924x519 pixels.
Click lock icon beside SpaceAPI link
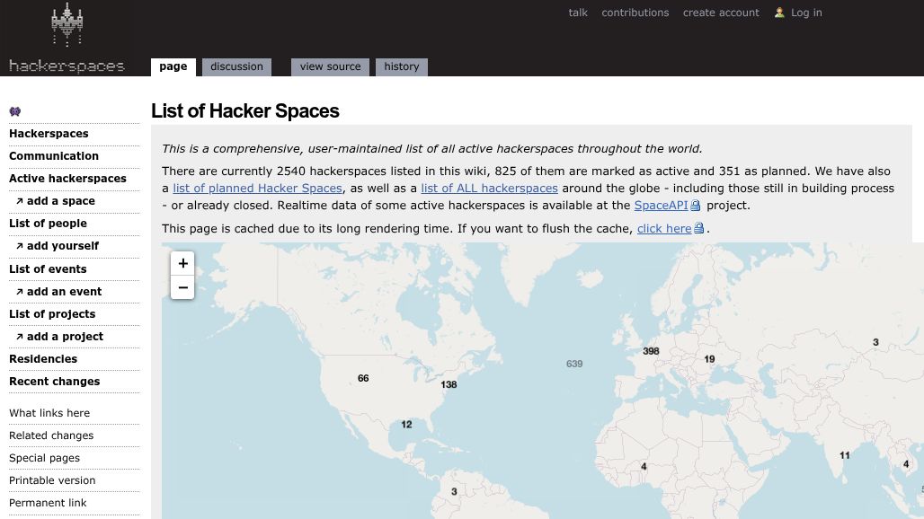(x=696, y=206)
